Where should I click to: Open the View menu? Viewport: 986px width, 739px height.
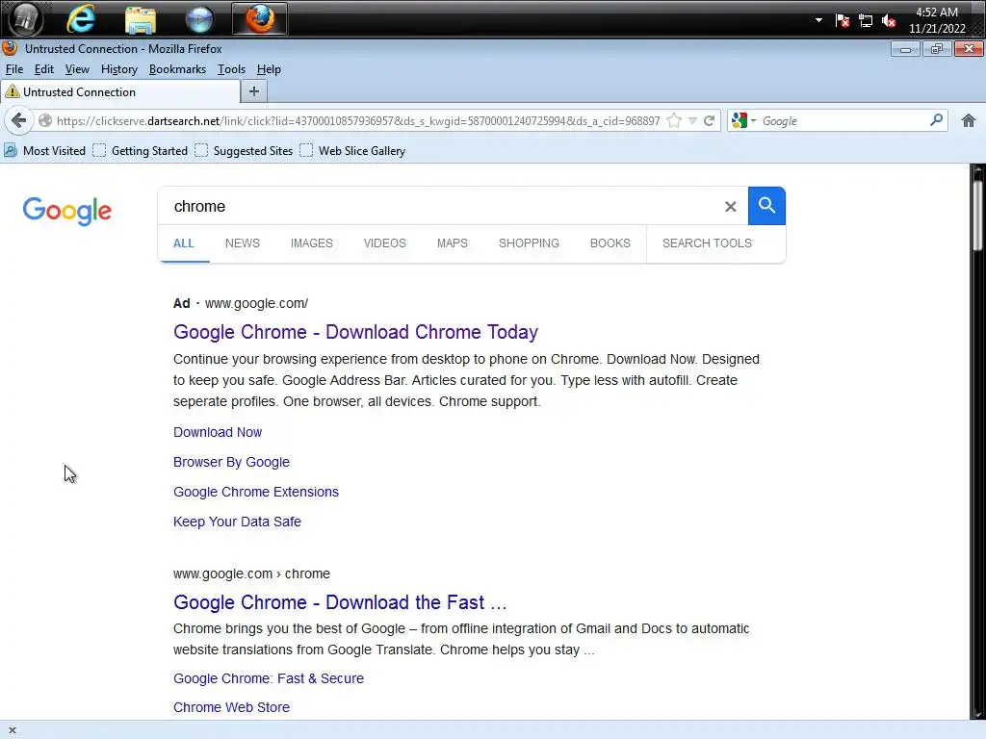77,69
